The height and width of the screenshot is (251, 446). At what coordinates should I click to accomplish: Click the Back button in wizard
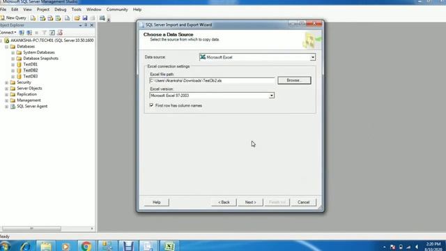(224, 202)
